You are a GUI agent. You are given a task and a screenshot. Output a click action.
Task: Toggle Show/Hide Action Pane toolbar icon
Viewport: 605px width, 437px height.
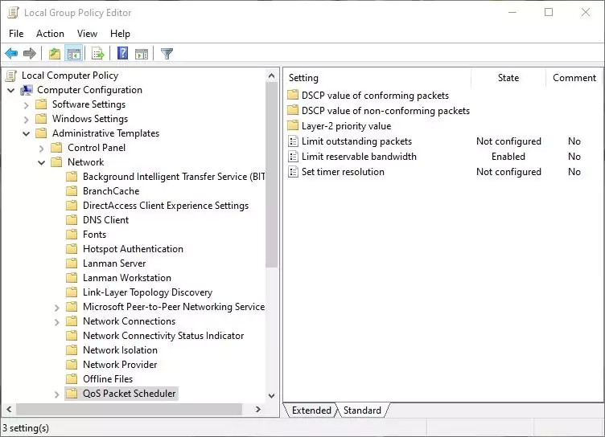tap(142, 54)
